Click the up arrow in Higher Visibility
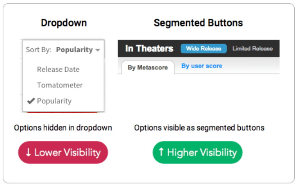This screenshot has height=187, width=297. [161, 152]
